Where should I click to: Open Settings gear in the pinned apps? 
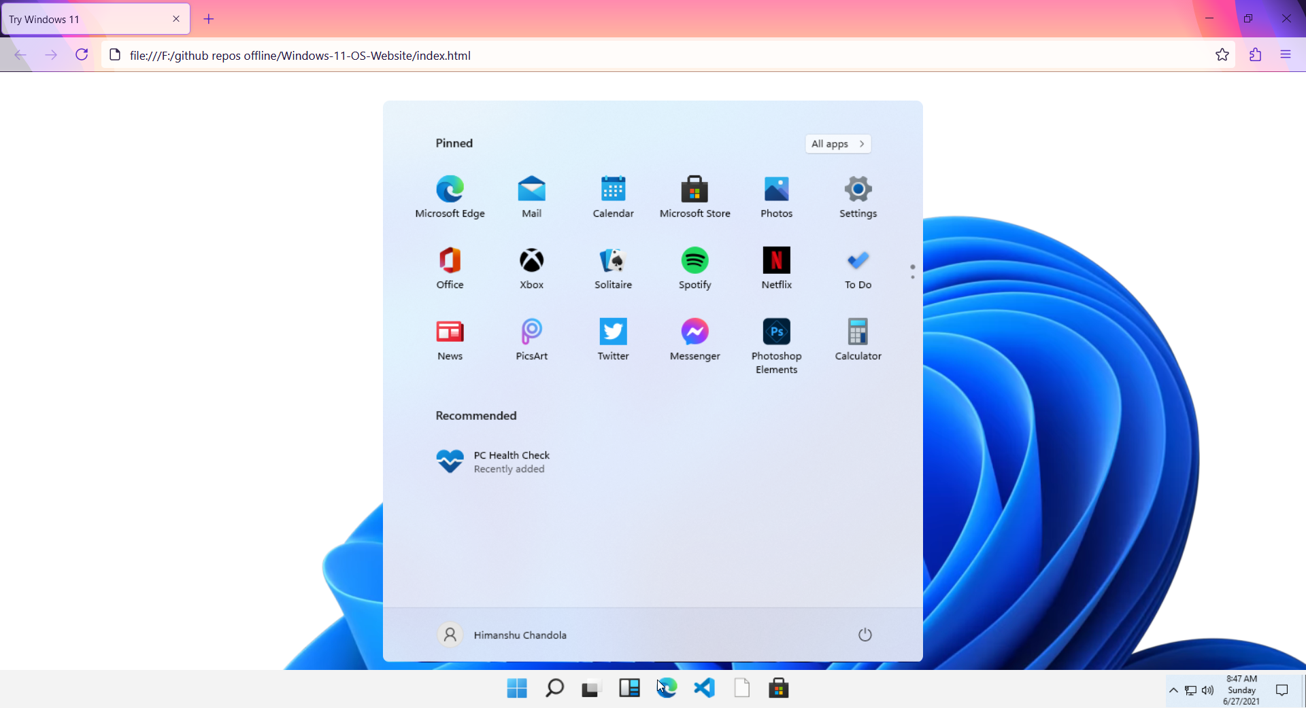[x=858, y=196]
